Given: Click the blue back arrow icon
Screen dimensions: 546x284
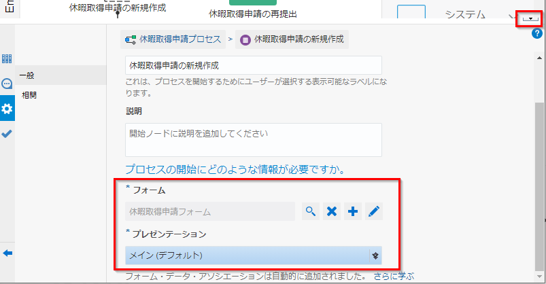Looking at the screenshot, I should (7, 253).
